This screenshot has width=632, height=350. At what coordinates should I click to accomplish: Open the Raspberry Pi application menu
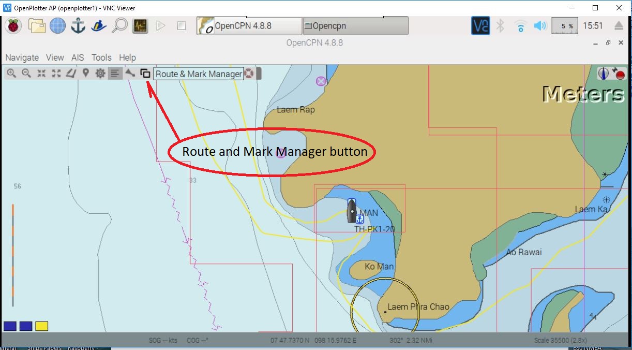[x=13, y=24]
